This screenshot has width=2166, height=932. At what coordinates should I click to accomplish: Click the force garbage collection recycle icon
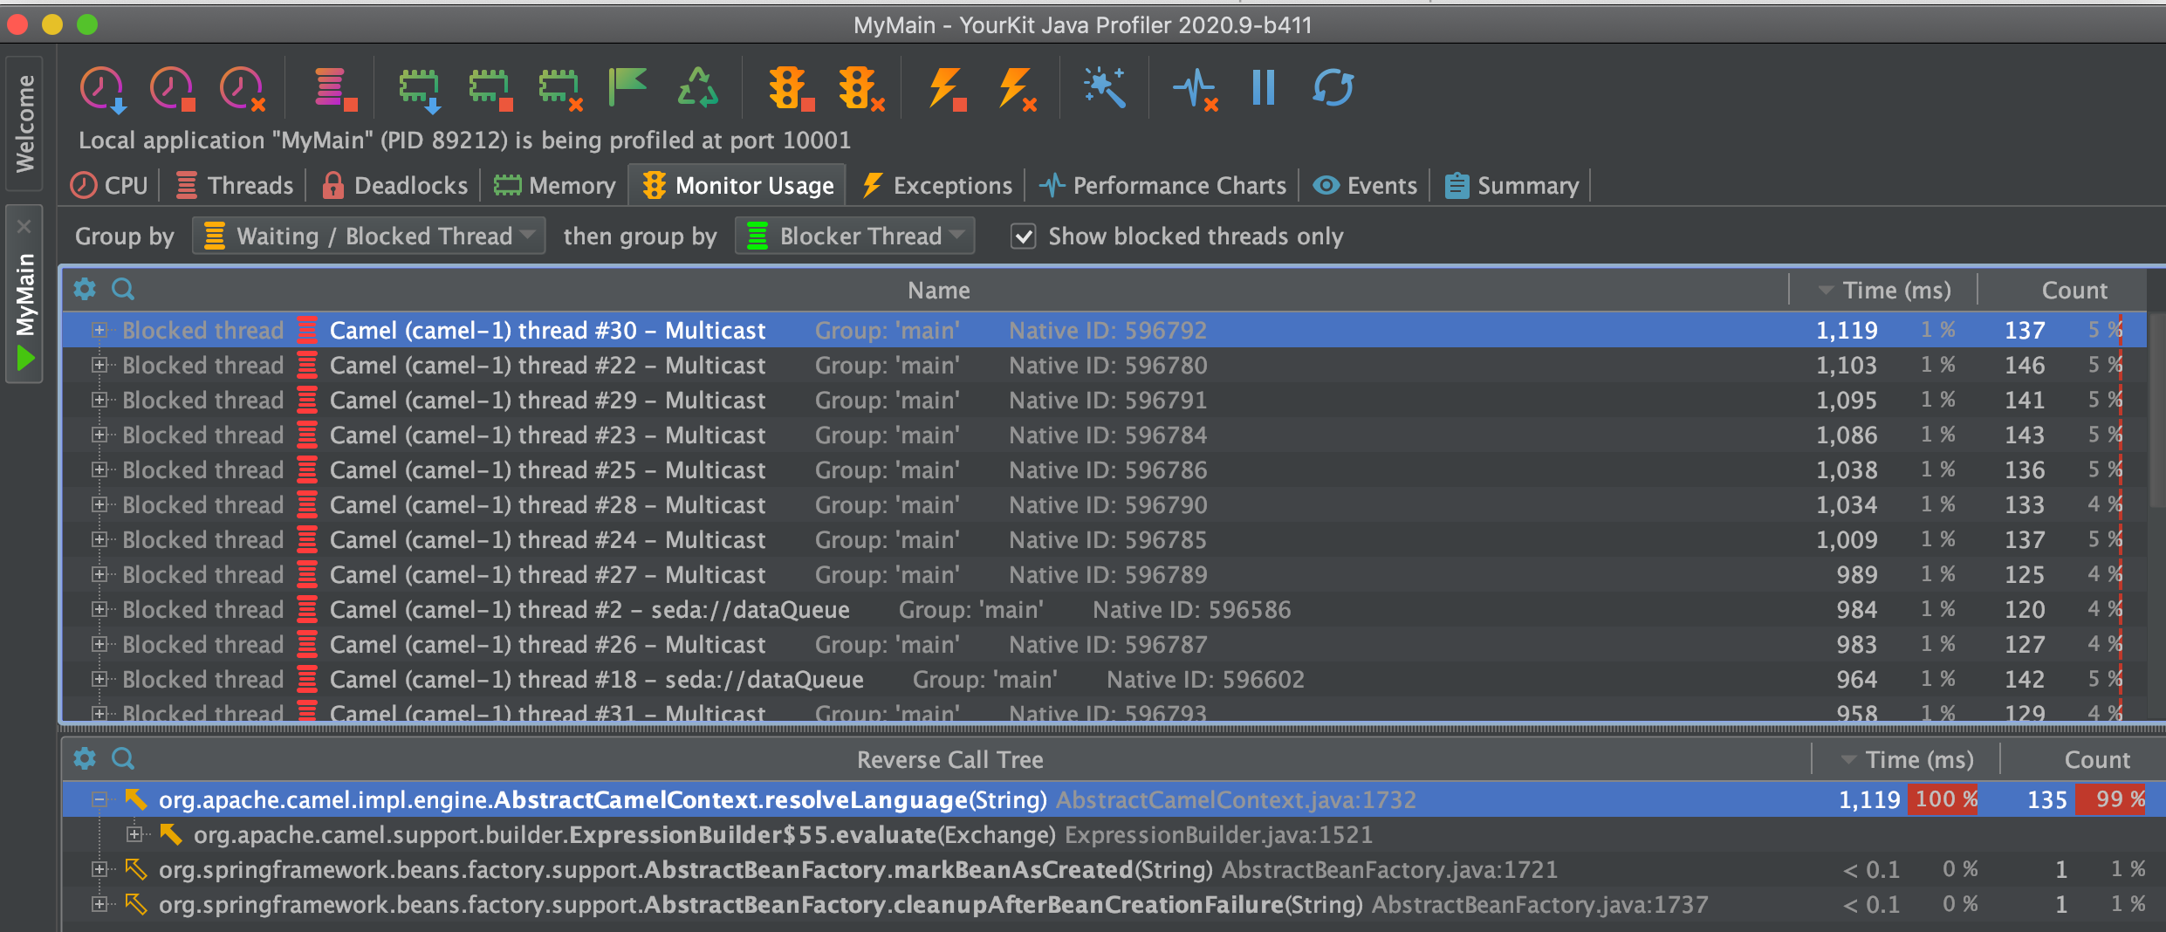697,88
